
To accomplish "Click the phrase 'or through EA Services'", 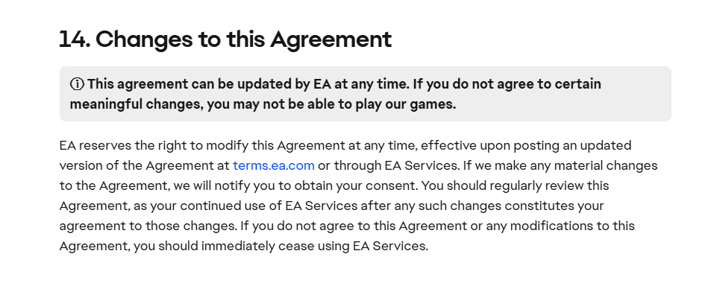I will (x=388, y=166).
